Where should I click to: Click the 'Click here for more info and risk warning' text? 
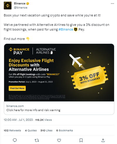tap(33, 110)
